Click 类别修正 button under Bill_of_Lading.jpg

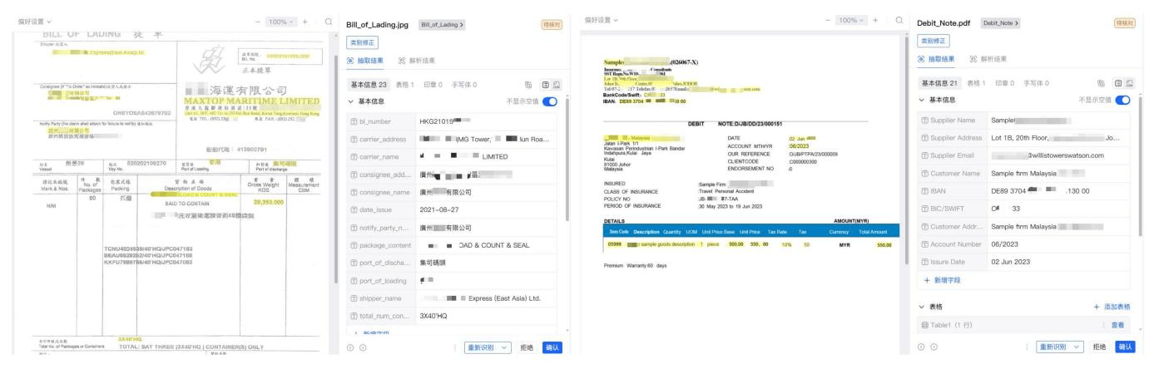[x=362, y=42]
